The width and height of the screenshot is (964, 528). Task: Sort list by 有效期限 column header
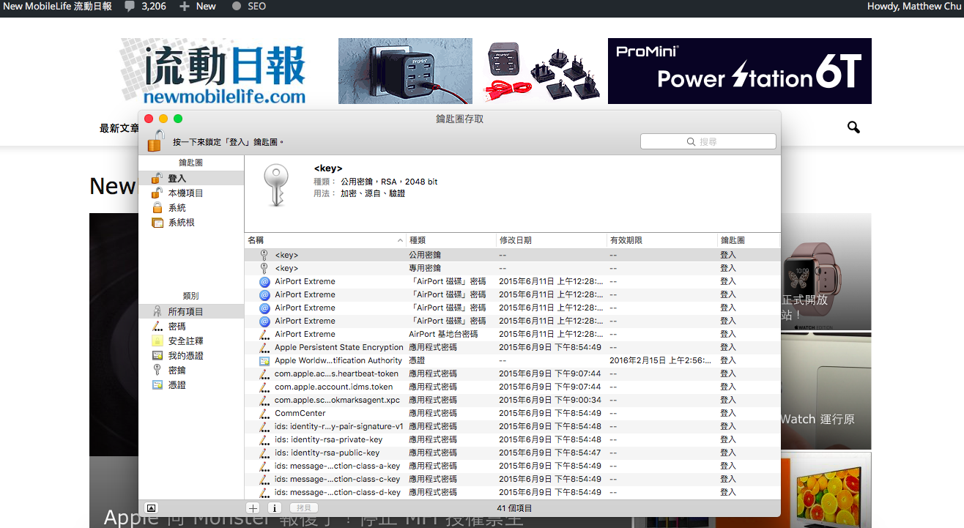pos(661,240)
